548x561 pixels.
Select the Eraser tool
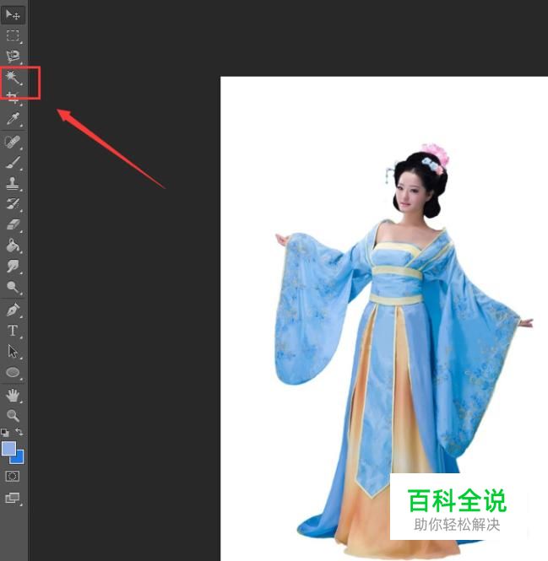click(13, 224)
